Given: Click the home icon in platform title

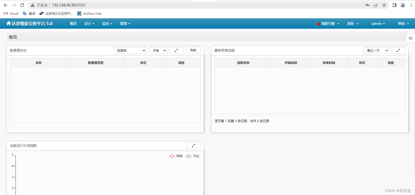Looking at the screenshot, I should tap(9, 24).
